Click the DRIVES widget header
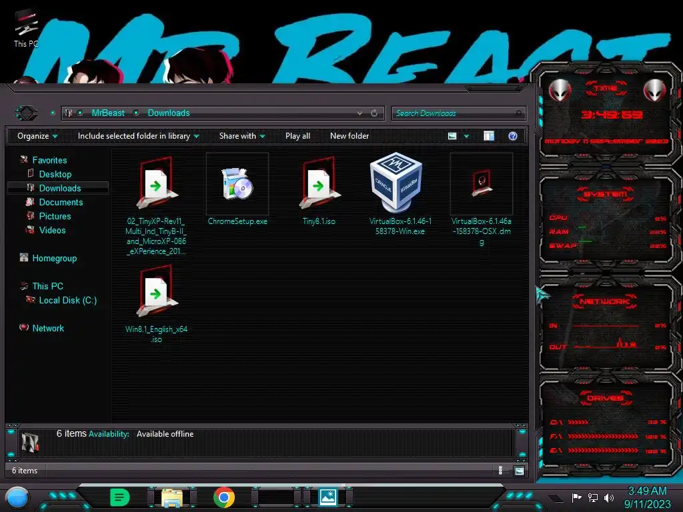683x512 pixels. click(605, 398)
